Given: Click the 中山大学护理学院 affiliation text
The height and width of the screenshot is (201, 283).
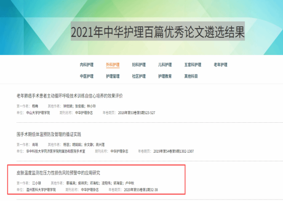Looking at the screenshot, I should coord(38,113).
